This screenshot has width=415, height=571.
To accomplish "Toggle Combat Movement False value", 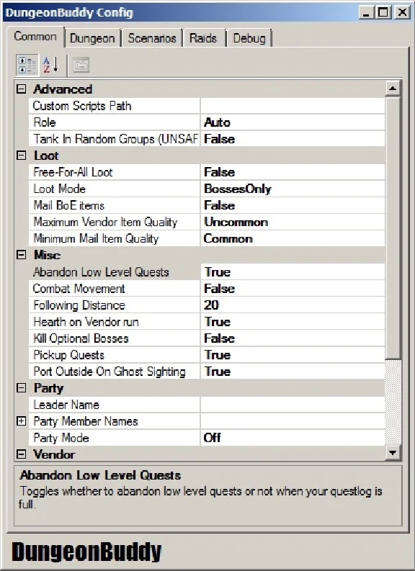I will tap(293, 289).
